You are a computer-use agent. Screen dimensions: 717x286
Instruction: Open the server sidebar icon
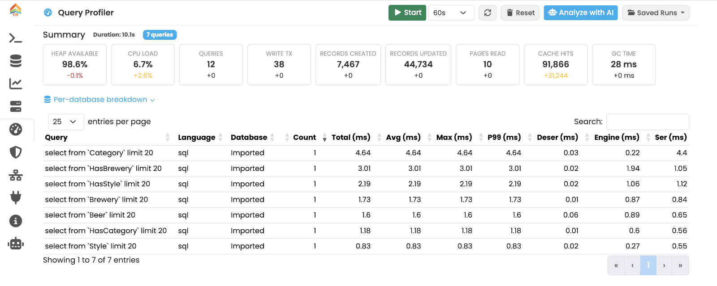pos(16,106)
